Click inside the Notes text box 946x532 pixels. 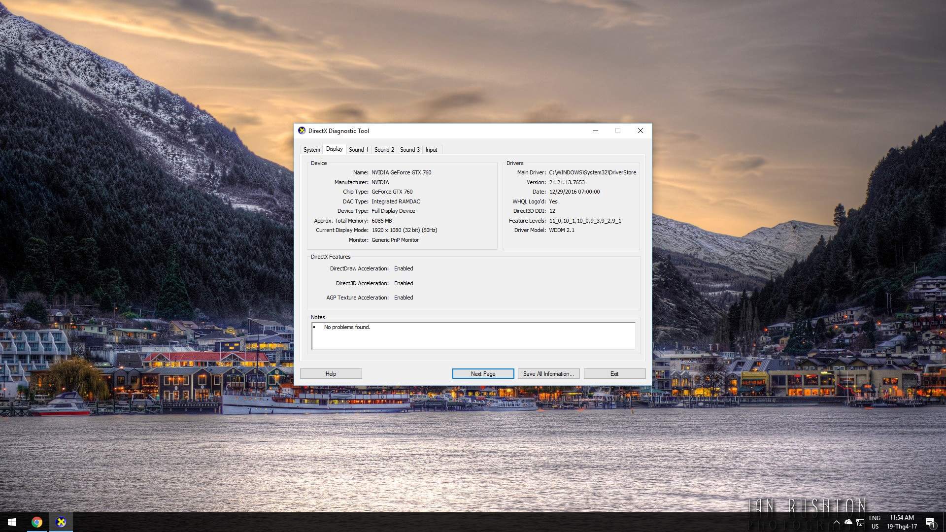[x=473, y=337]
